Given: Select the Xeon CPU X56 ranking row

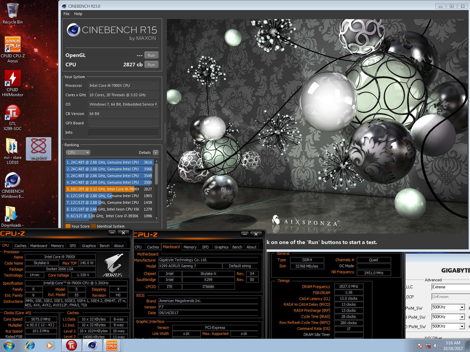Looking at the screenshot, I should coord(109,209).
